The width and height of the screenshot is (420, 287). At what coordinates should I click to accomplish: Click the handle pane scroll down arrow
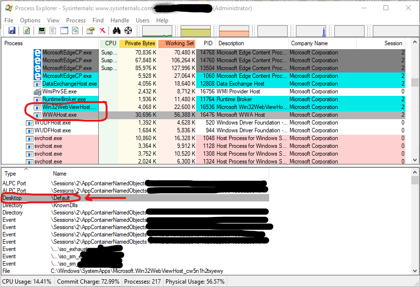click(x=415, y=270)
